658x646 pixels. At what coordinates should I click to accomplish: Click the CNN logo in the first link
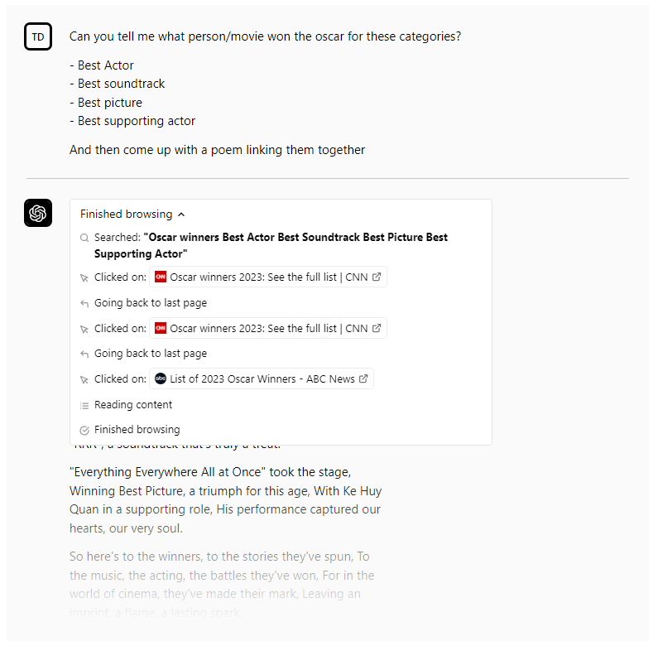tap(161, 277)
